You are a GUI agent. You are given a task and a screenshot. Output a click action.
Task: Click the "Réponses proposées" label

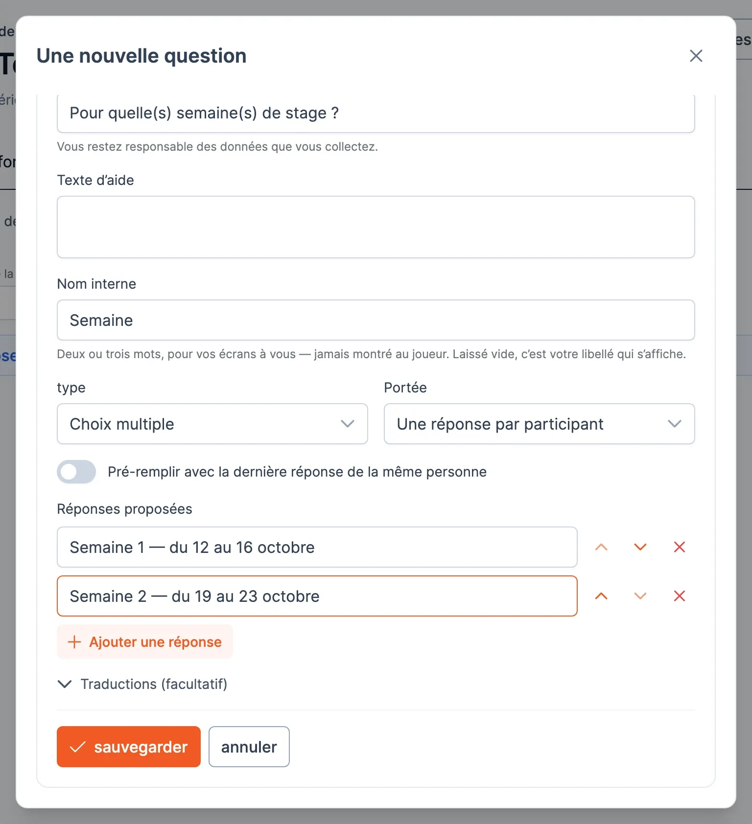pos(125,509)
